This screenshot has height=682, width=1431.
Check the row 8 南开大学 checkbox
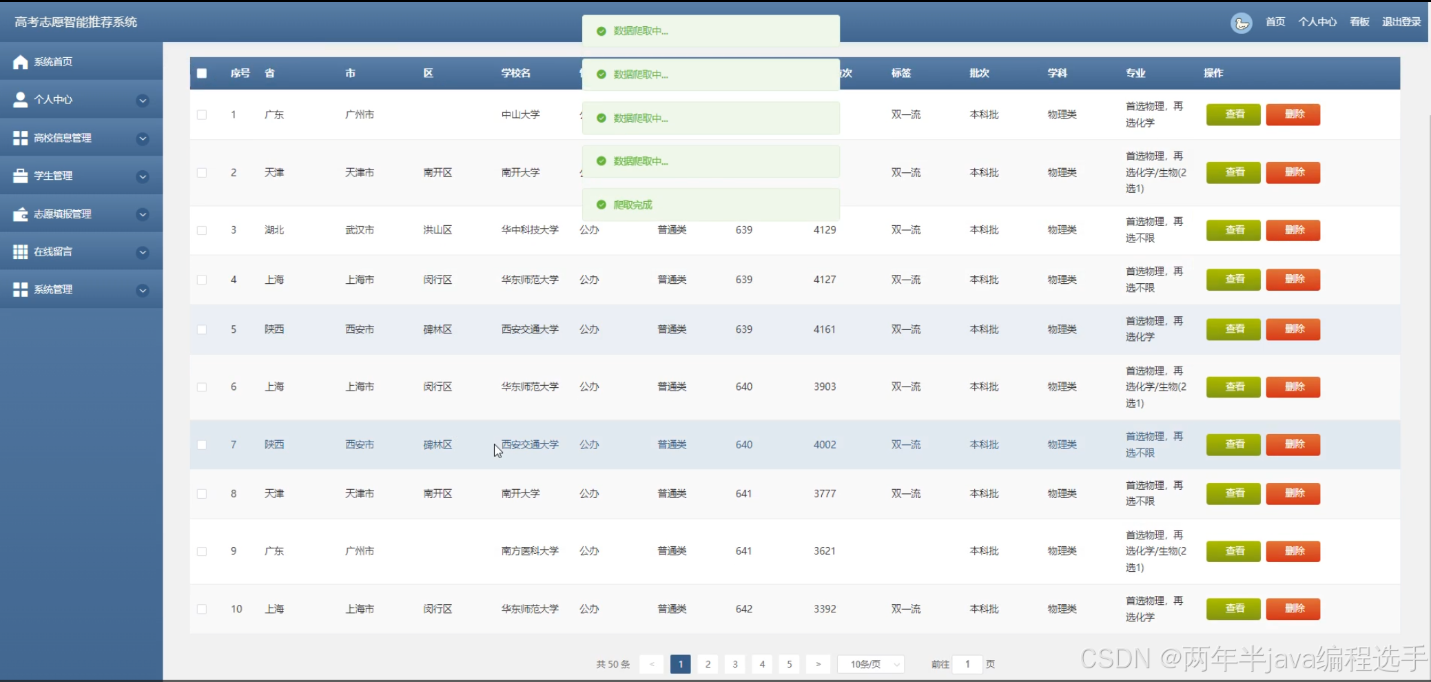(202, 494)
